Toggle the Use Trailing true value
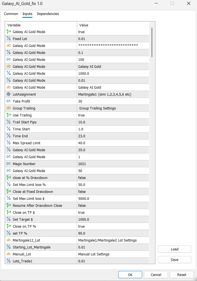The height and width of the screenshot is (281, 197). coord(114,115)
